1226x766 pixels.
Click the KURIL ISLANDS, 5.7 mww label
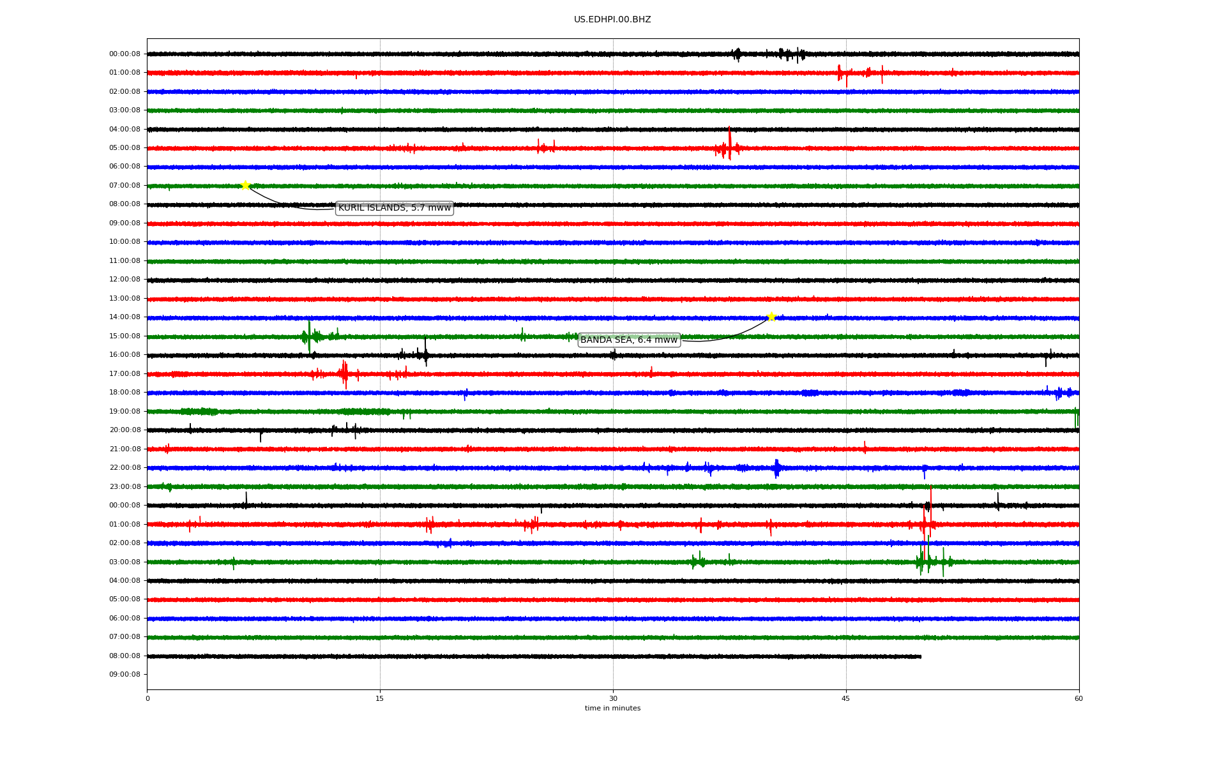394,208
